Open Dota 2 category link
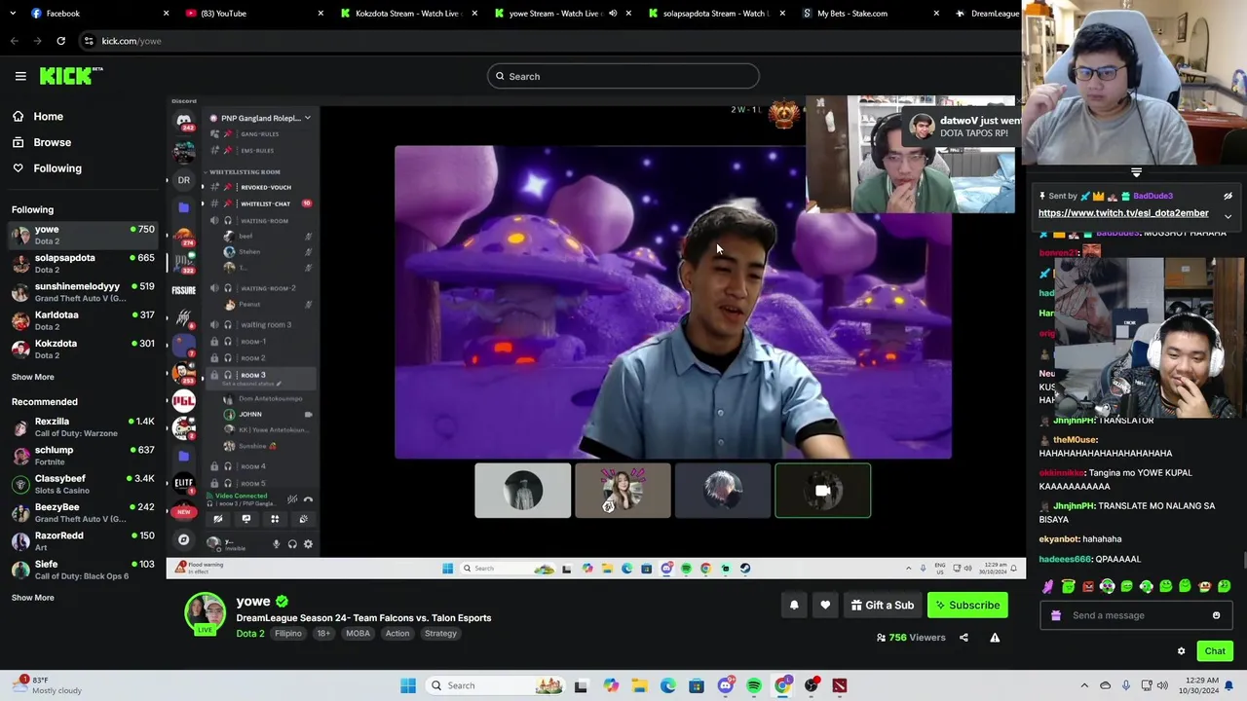Screen dimensions: 1247x701 tap(249, 634)
